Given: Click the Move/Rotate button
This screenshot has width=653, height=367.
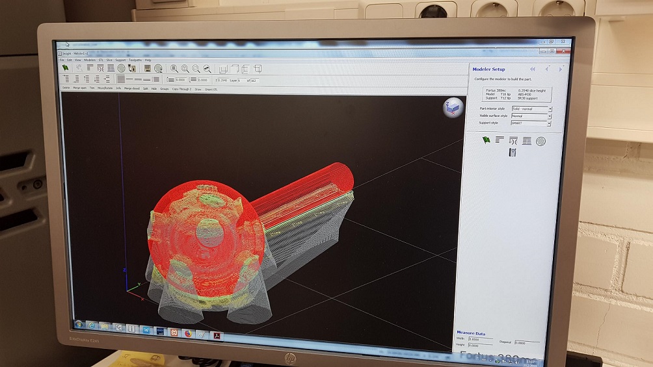Looking at the screenshot, I should [x=105, y=88].
